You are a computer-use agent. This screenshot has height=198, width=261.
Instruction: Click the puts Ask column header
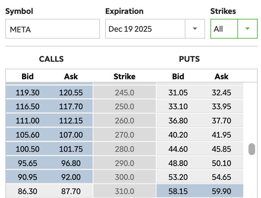221,76
